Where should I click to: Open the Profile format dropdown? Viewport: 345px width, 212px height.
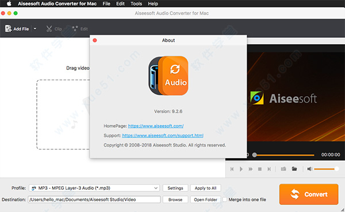click(94, 188)
